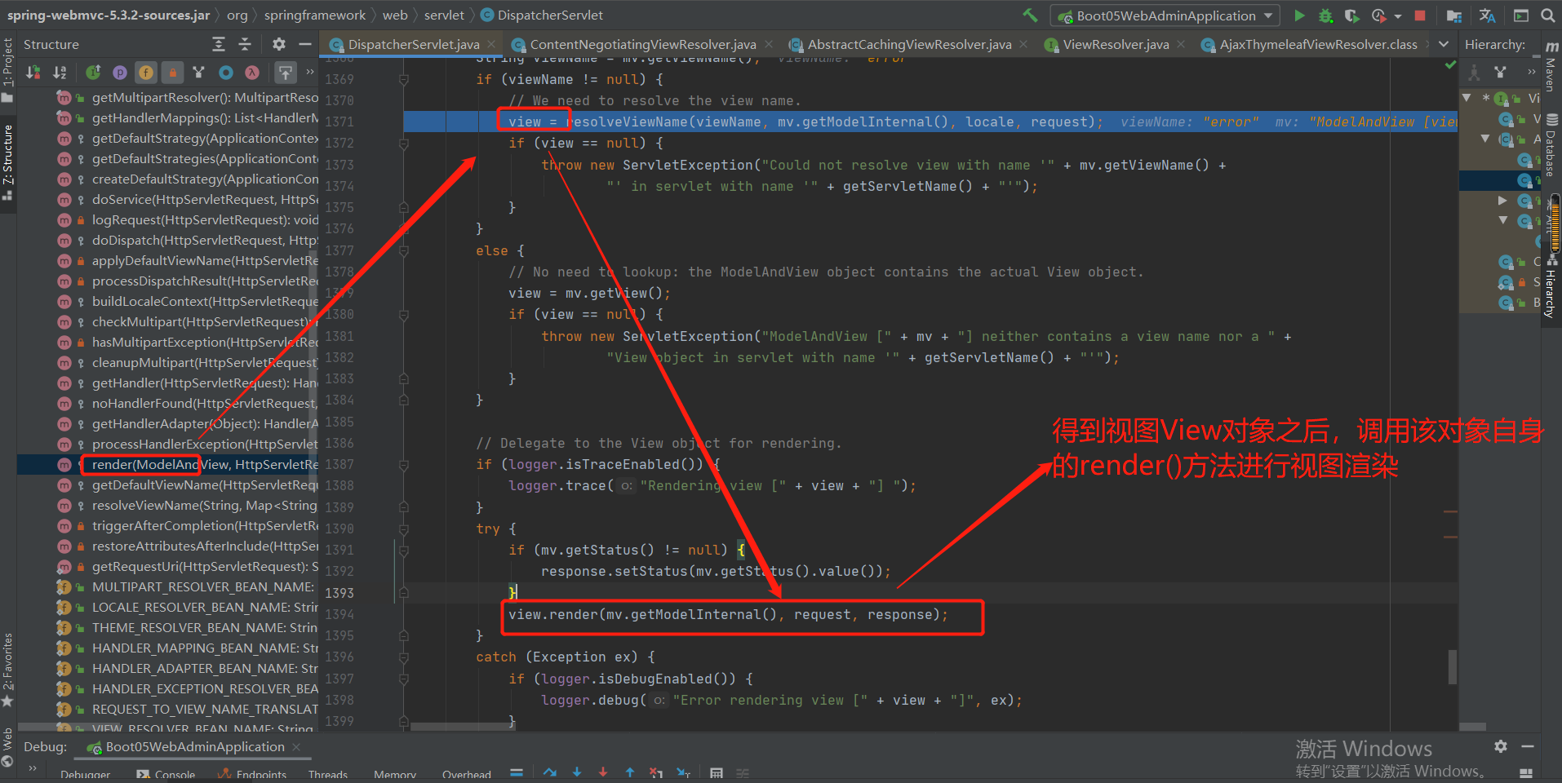Open the 2: Favorites tool window

pyautogui.click(x=8, y=670)
